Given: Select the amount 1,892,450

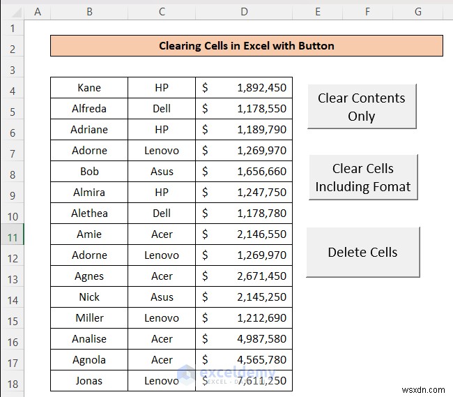Looking at the screenshot, I should pyautogui.click(x=244, y=88).
